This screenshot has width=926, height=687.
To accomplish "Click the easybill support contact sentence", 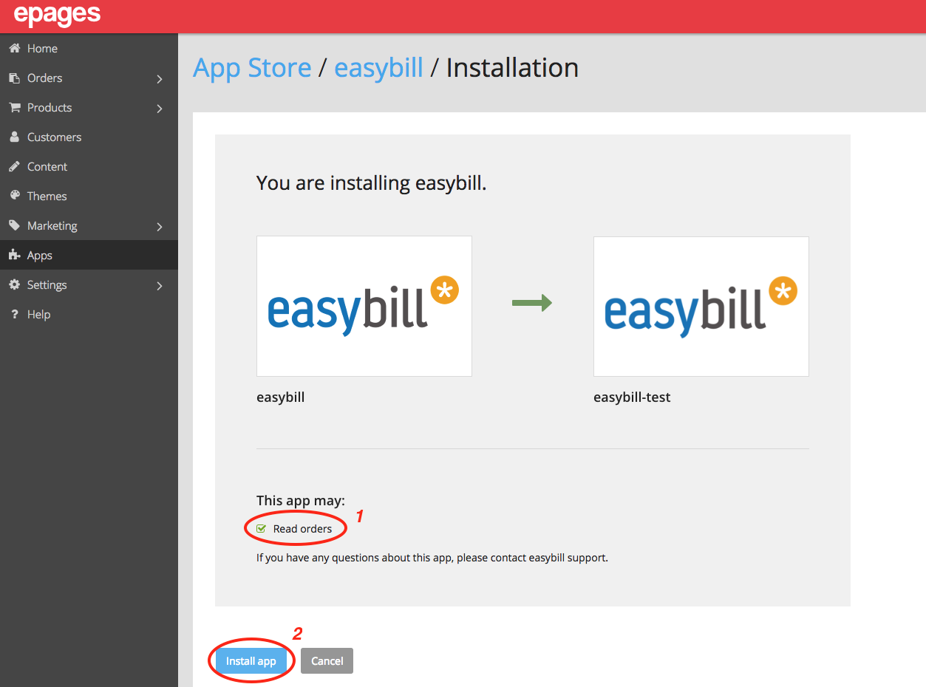I will coord(432,558).
